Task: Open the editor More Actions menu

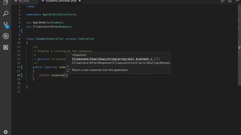Action: point(237,1)
